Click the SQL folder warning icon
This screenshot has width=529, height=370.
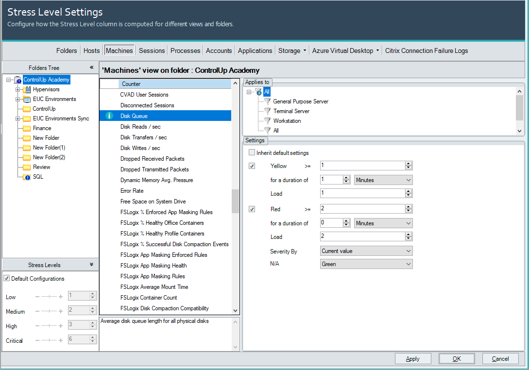tap(27, 177)
